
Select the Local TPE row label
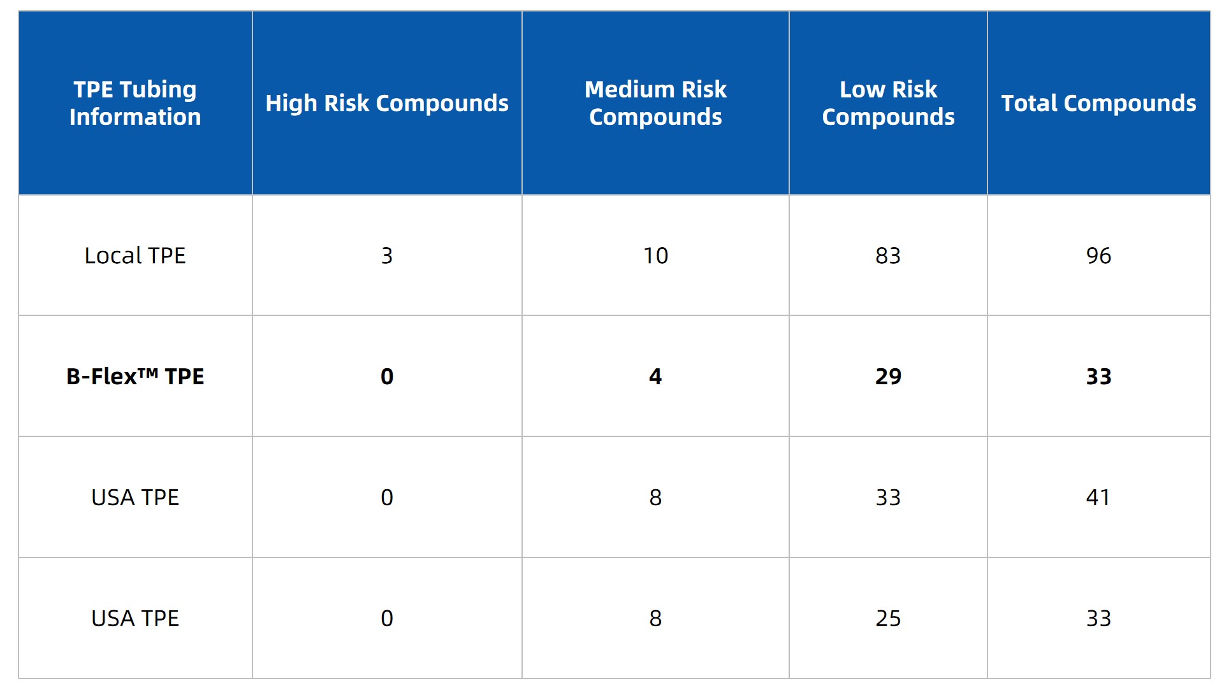(x=135, y=255)
